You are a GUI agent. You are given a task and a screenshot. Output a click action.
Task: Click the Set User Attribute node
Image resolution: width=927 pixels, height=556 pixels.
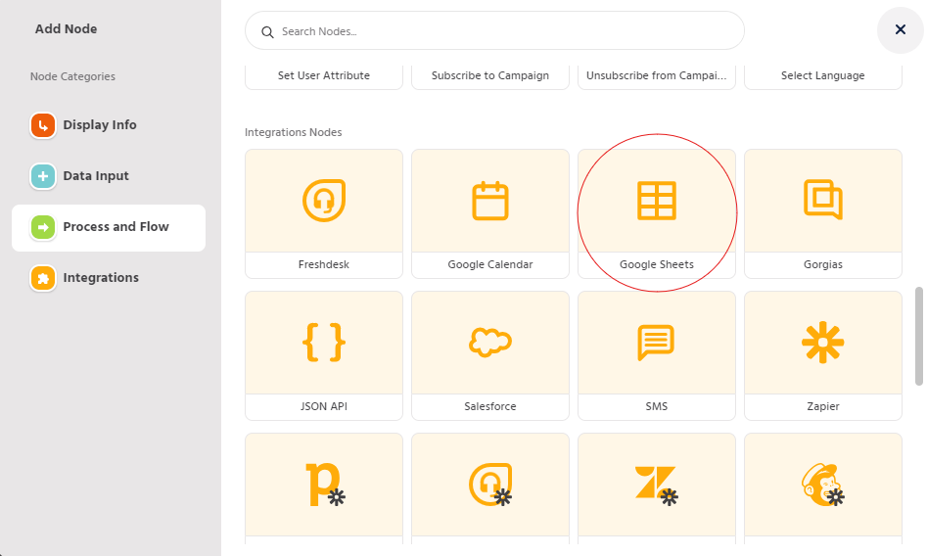pyautogui.click(x=323, y=75)
